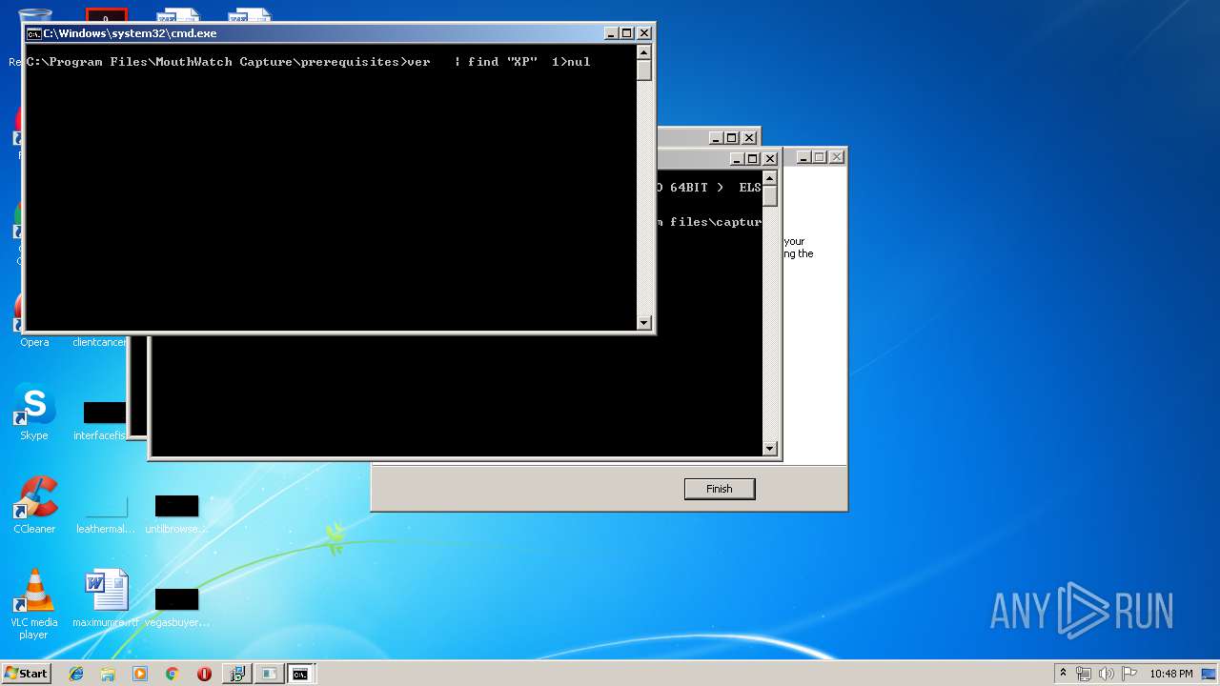Click scroll down arrow in background cmd window
The height and width of the screenshot is (686, 1220).
point(770,449)
